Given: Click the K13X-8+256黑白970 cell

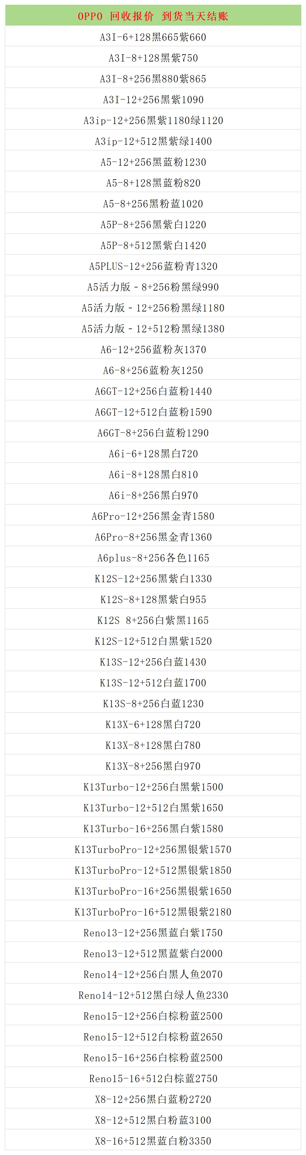Looking at the screenshot, I should 153,766.
